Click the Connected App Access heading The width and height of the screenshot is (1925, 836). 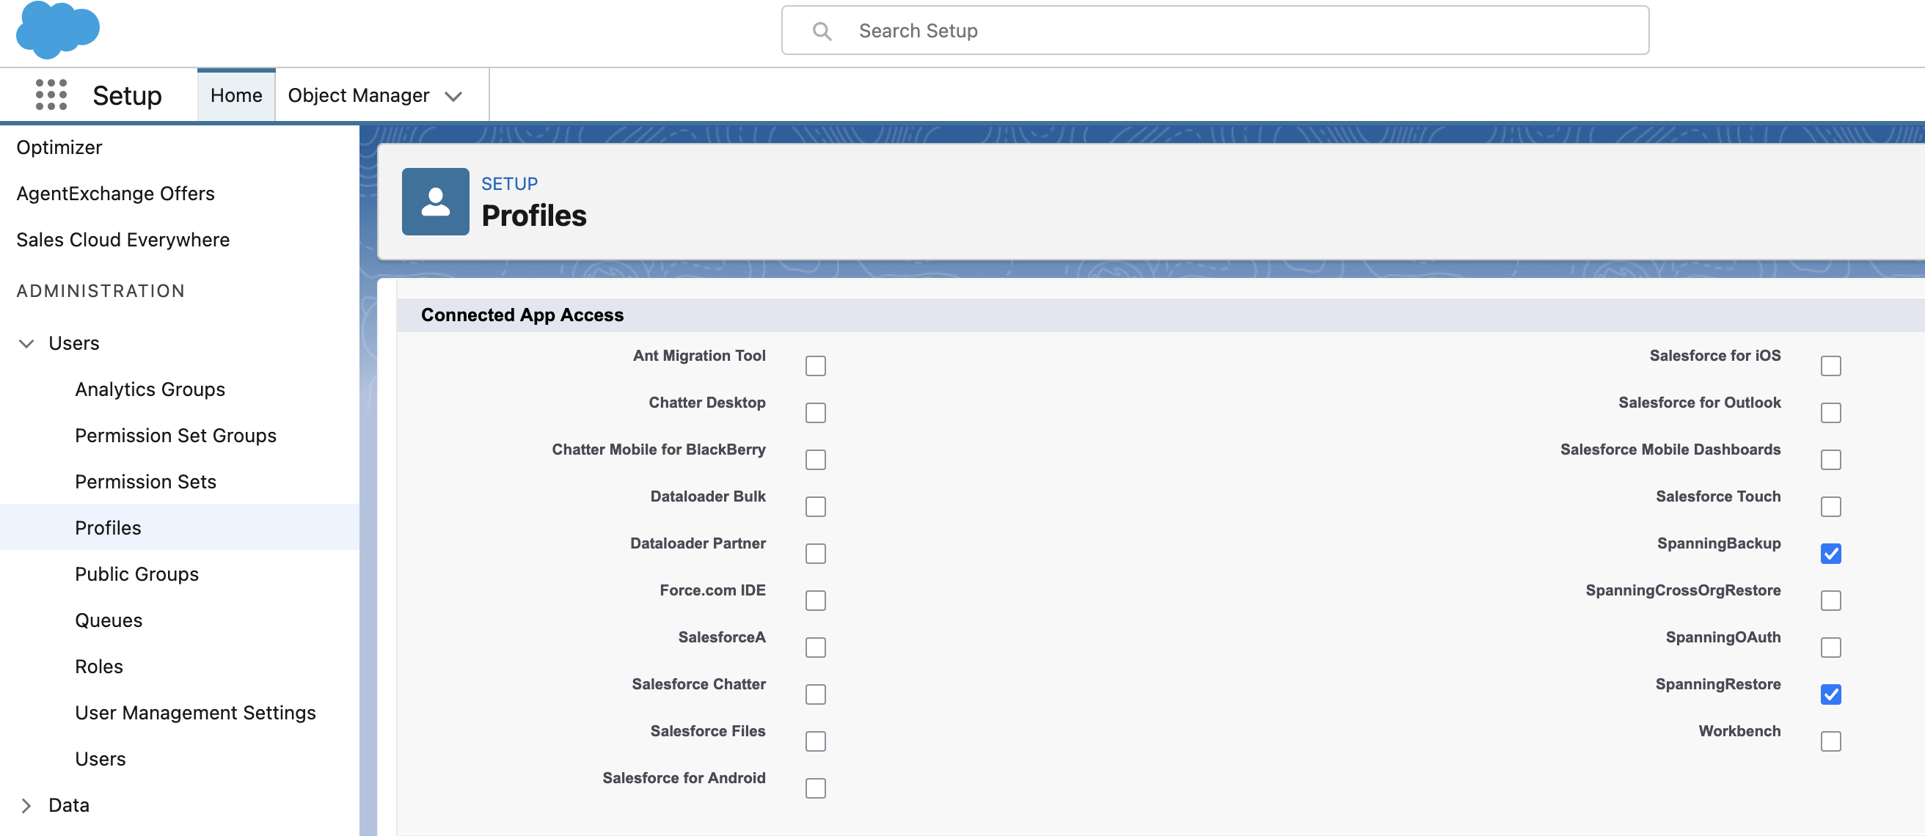(522, 315)
